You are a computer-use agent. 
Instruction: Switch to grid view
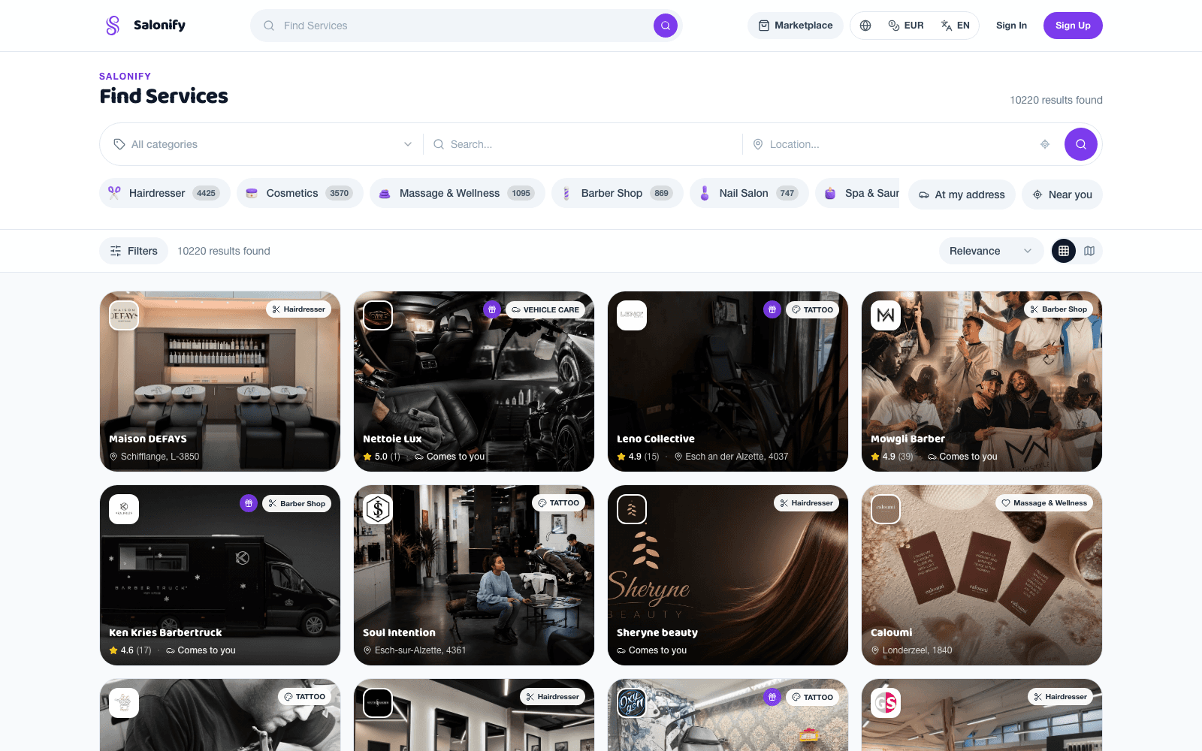[1064, 251]
